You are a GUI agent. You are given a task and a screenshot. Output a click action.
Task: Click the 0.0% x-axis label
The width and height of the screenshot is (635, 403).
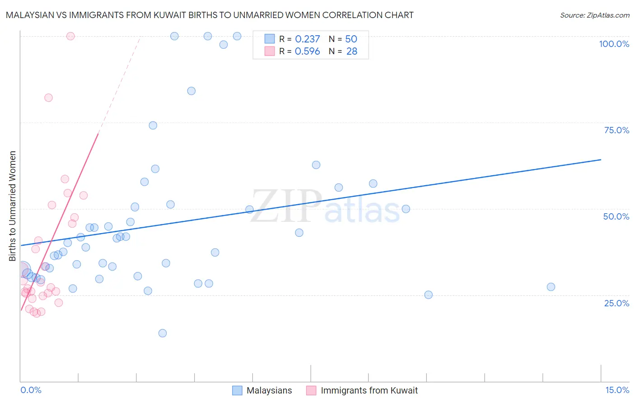click(x=31, y=390)
